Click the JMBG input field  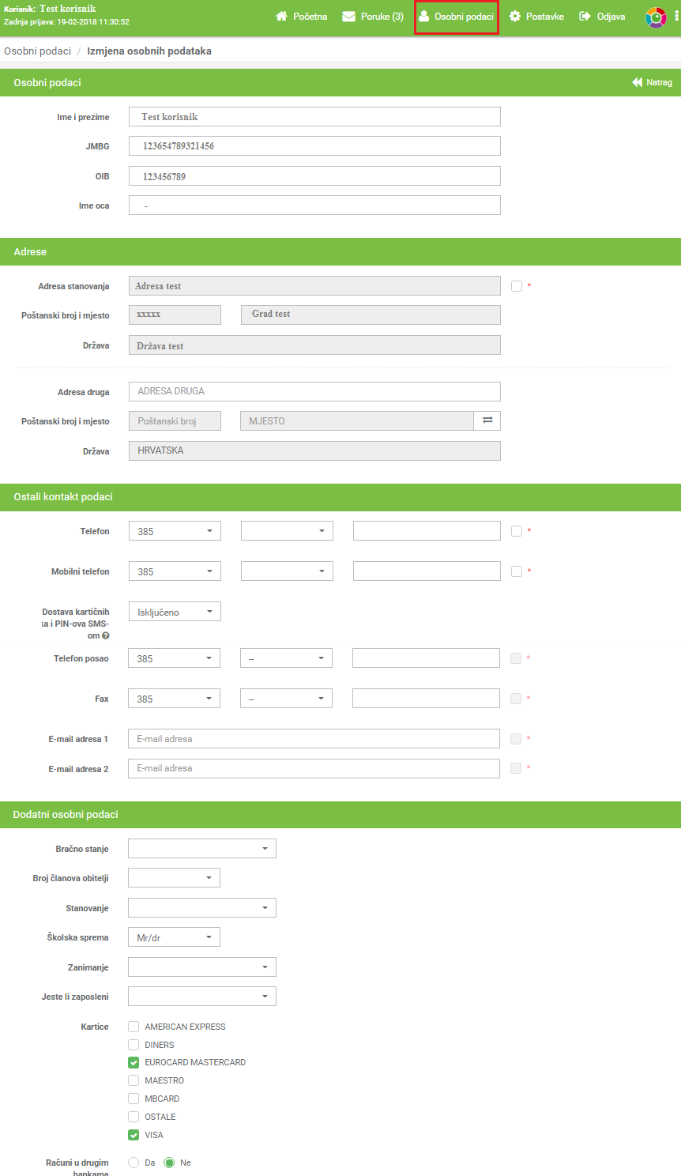[314, 145]
